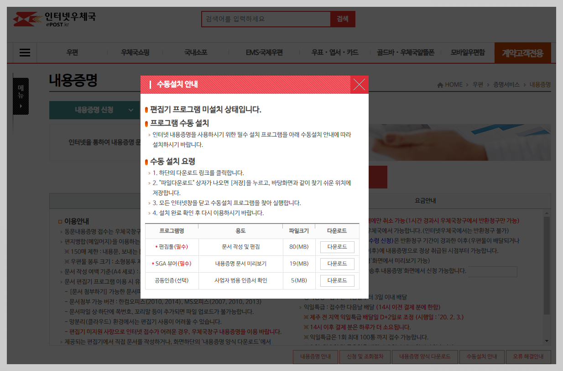Select the EMS·국제우편 menu item
The image size is (563, 371).
(x=264, y=52)
